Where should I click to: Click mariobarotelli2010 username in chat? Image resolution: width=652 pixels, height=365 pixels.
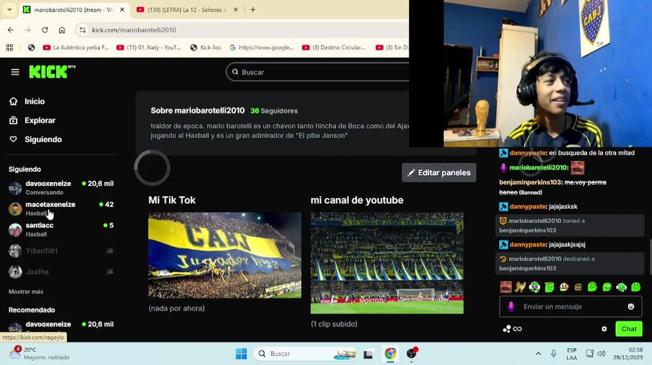[x=538, y=168]
